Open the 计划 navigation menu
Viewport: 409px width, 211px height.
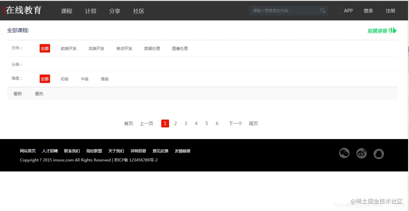(90, 11)
